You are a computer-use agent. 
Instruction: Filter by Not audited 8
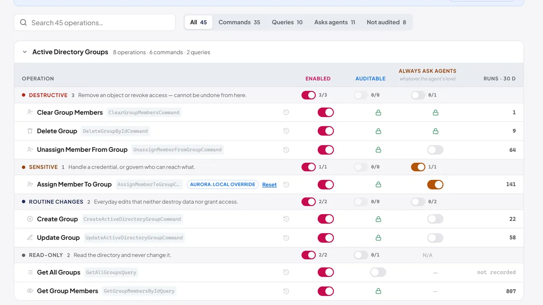coord(386,23)
